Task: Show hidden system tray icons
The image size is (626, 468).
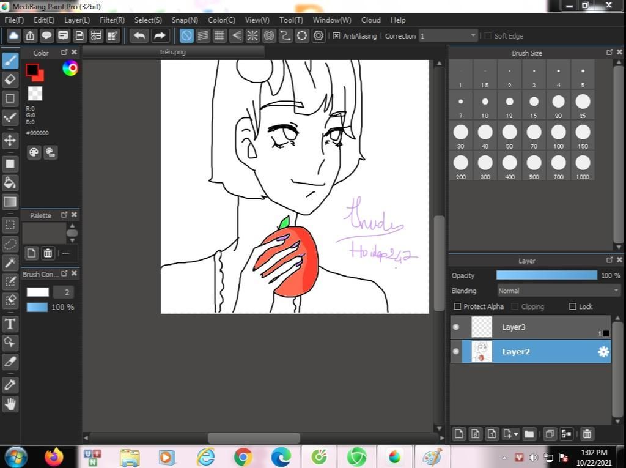Action: (x=504, y=458)
